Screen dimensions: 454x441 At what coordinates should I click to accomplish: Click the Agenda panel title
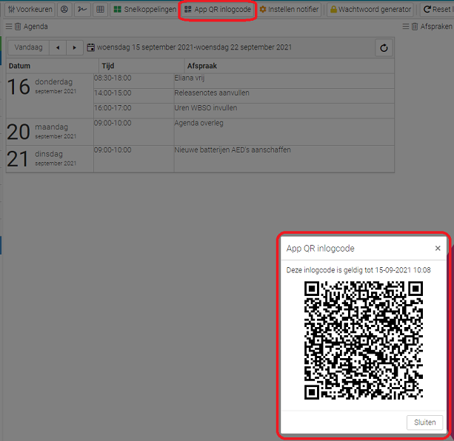pyautogui.click(x=36, y=27)
